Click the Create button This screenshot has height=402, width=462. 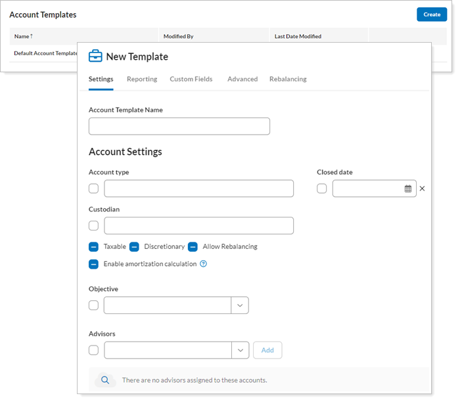pos(432,14)
